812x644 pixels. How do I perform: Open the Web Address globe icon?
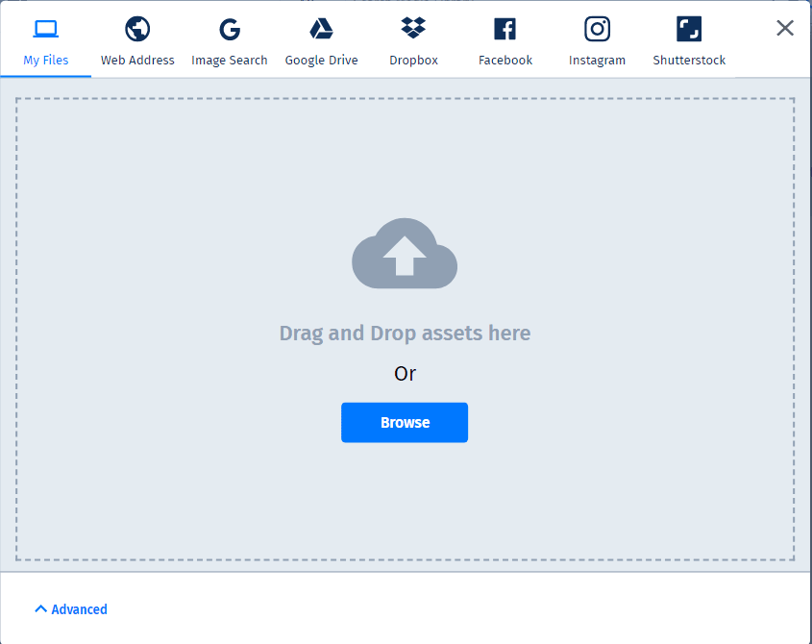pos(137,29)
